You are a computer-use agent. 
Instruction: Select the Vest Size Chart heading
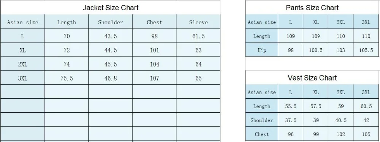[x=312, y=78]
